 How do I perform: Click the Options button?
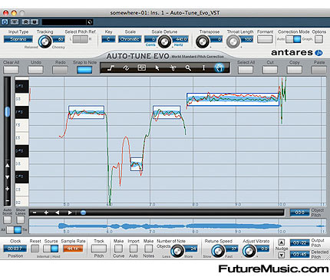click(x=318, y=39)
